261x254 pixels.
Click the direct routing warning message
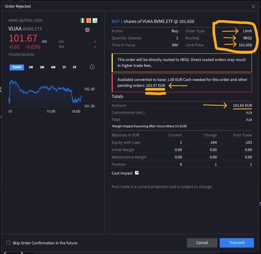tap(182, 63)
